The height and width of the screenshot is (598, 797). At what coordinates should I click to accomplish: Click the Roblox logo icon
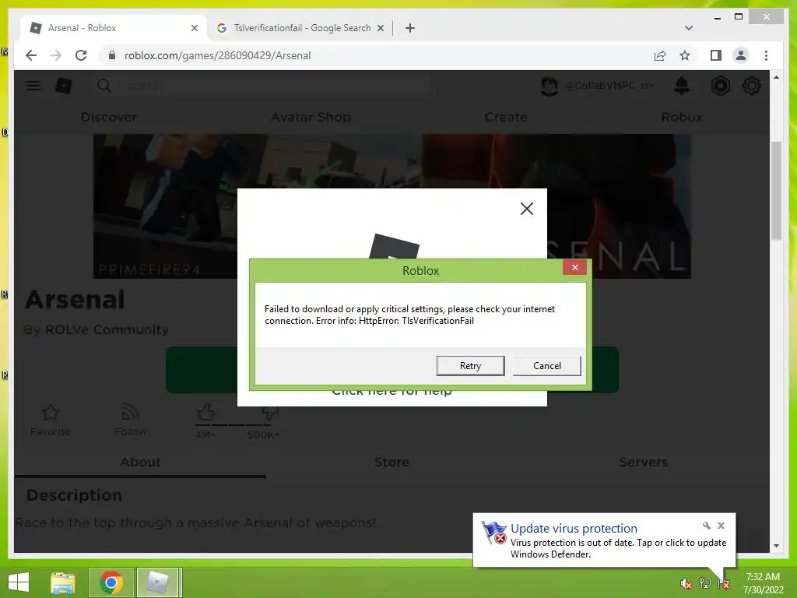[64, 86]
